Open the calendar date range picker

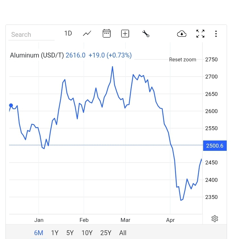[x=107, y=33]
